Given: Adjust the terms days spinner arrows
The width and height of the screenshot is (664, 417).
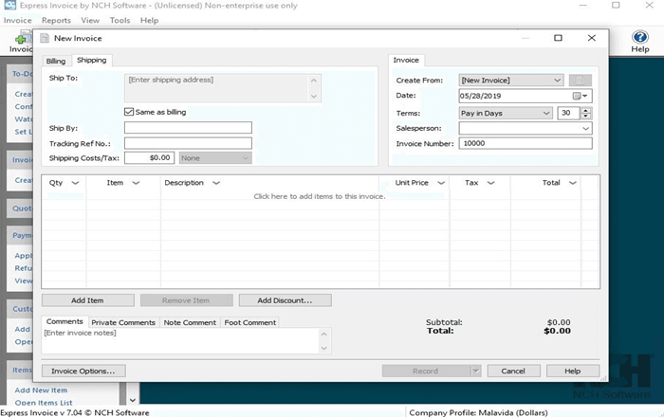Looking at the screenshot, I should pos(585,113).
